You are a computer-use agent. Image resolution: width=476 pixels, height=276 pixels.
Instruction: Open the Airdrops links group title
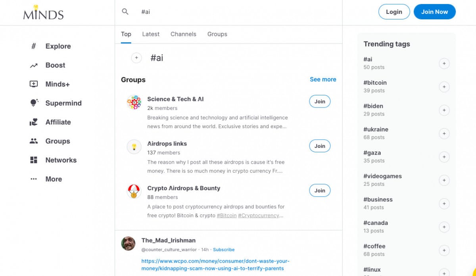[x=167, y=144]
